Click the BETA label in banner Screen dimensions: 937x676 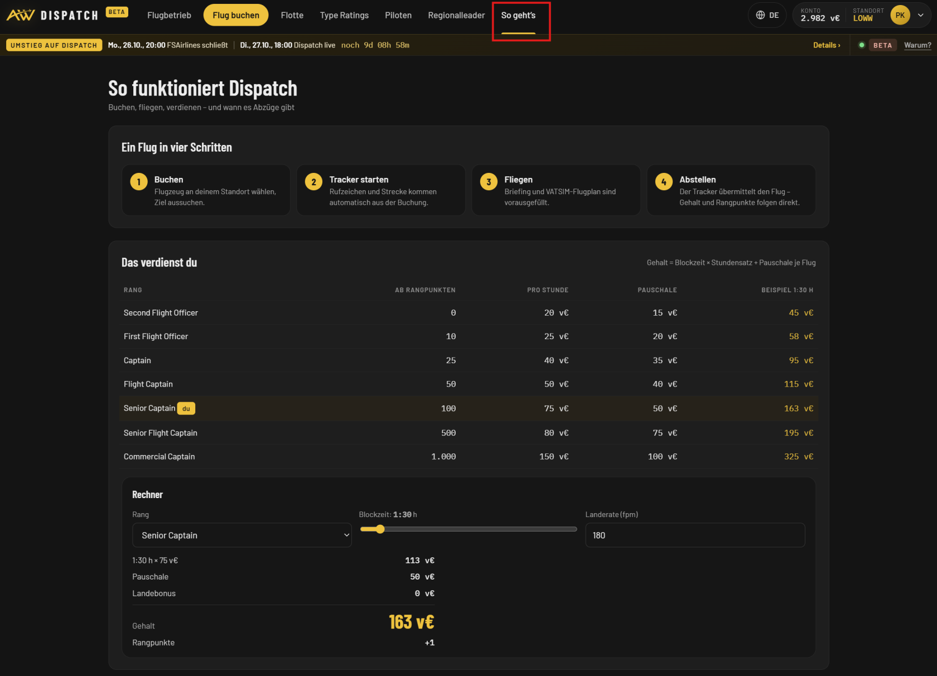pyautogui.click(x=882, y=45)
